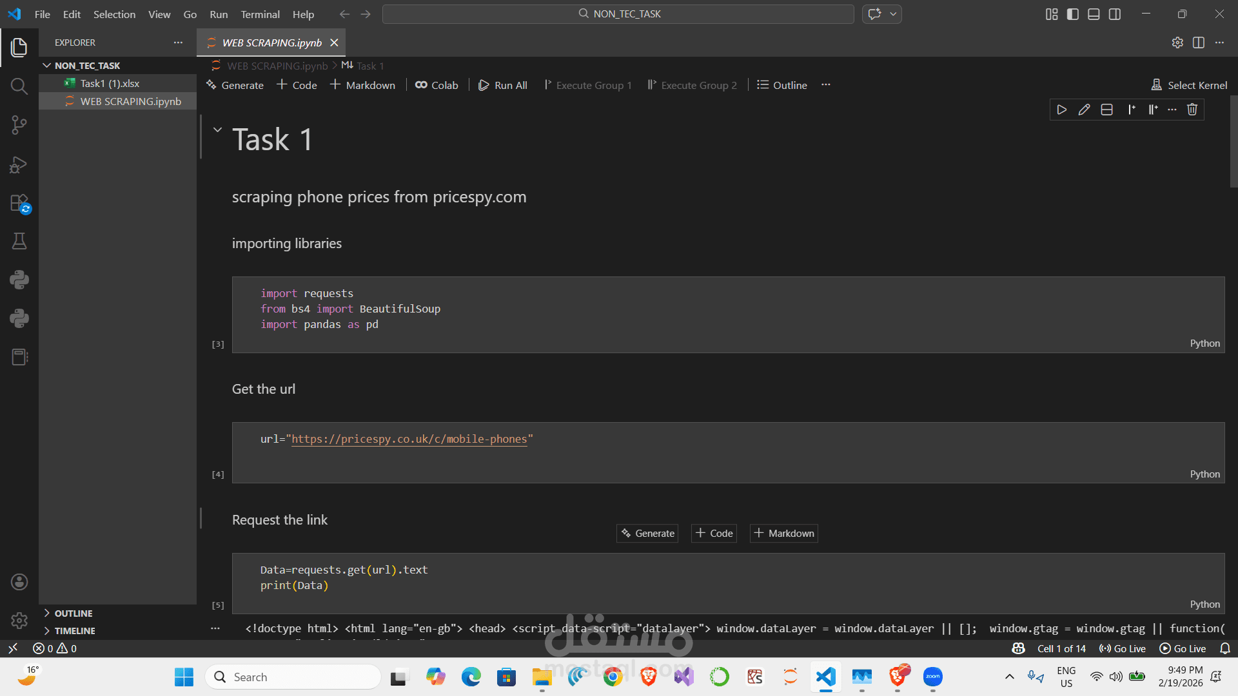Click the edit cell pencil icon
The height and width of the screenshot is (696, 1238).
pyautogui.click(x=1084, y=110)
